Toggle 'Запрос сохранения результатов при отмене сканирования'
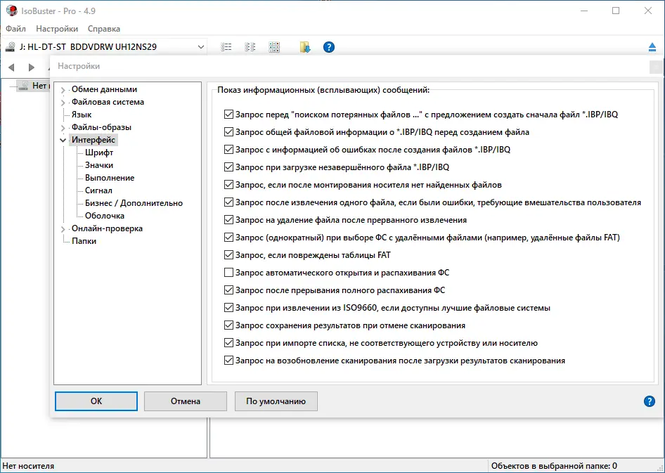Viewport: 665px width, 473px height. pos(228,325)
